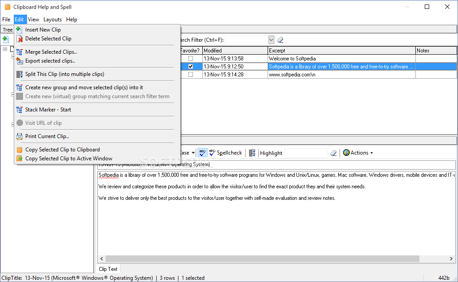Open the File menu
The width and height of the screenshot is (458, 282).
click(6, 19)
